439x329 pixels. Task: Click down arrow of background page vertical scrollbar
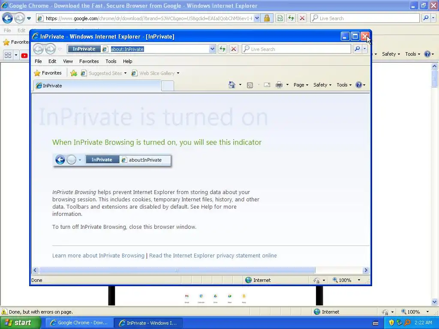pos(435,302)
